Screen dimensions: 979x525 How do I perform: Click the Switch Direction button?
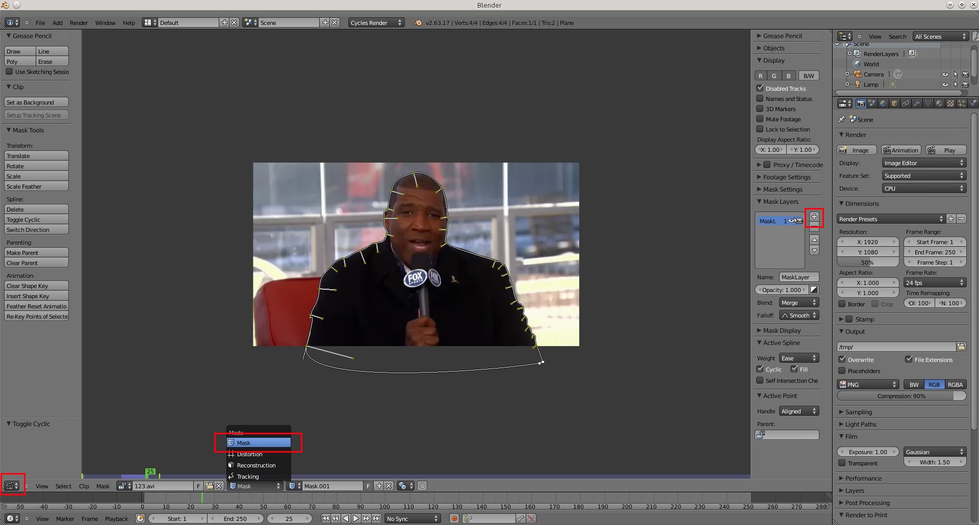36,230
